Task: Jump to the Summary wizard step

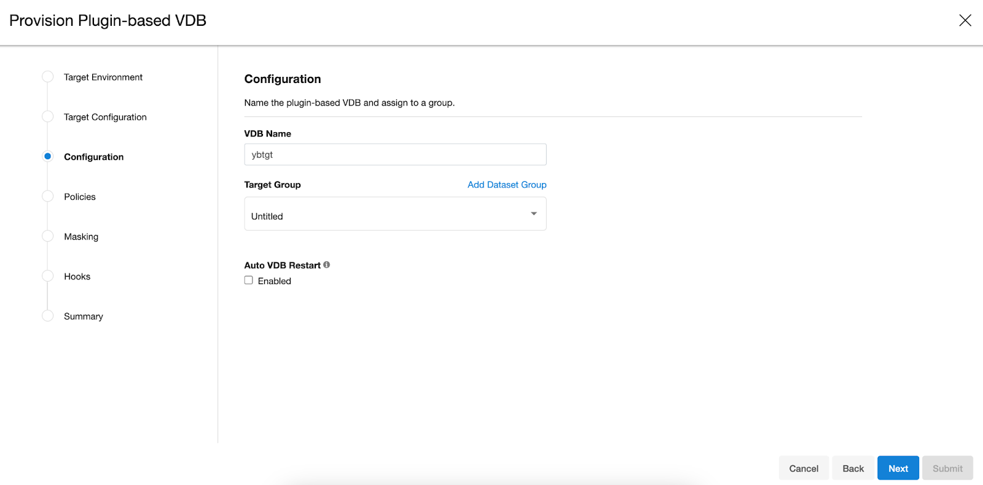Action: pos(84,317)
